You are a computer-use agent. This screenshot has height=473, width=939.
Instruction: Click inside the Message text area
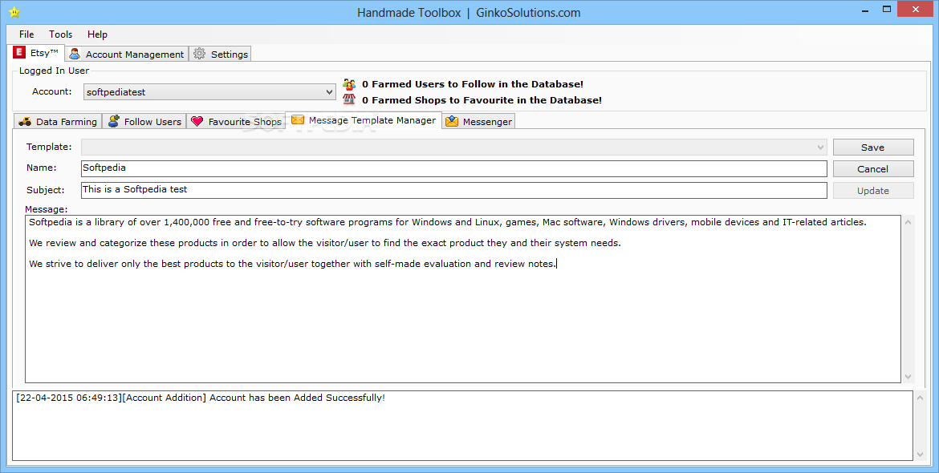(463, 299)
